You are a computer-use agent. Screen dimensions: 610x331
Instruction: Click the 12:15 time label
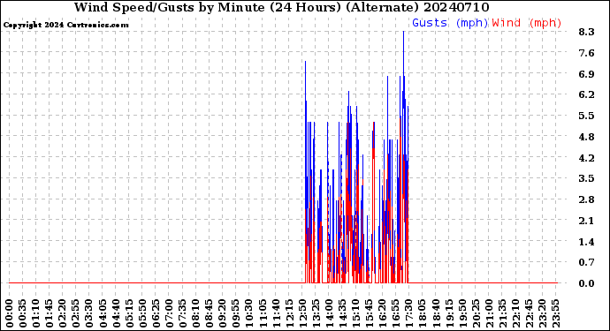[x=289, y=313]
